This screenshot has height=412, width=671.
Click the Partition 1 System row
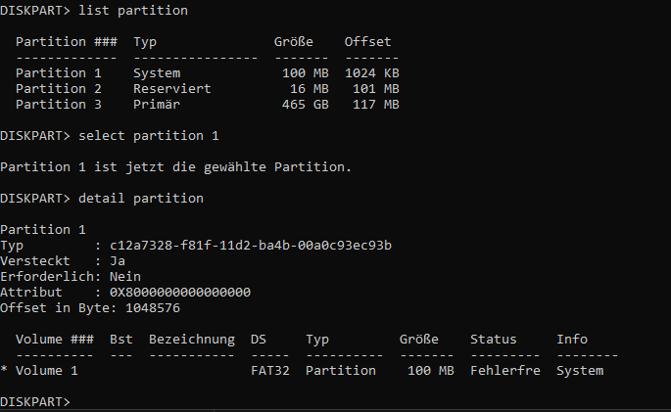click(206, 73)
